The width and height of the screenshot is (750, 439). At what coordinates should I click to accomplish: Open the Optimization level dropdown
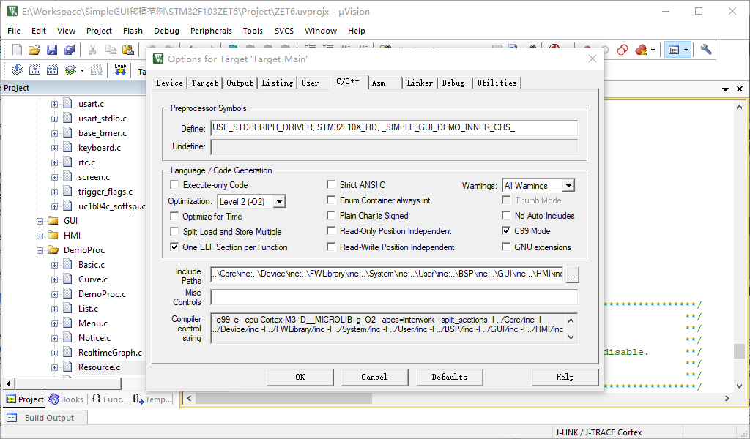point(280,202)
